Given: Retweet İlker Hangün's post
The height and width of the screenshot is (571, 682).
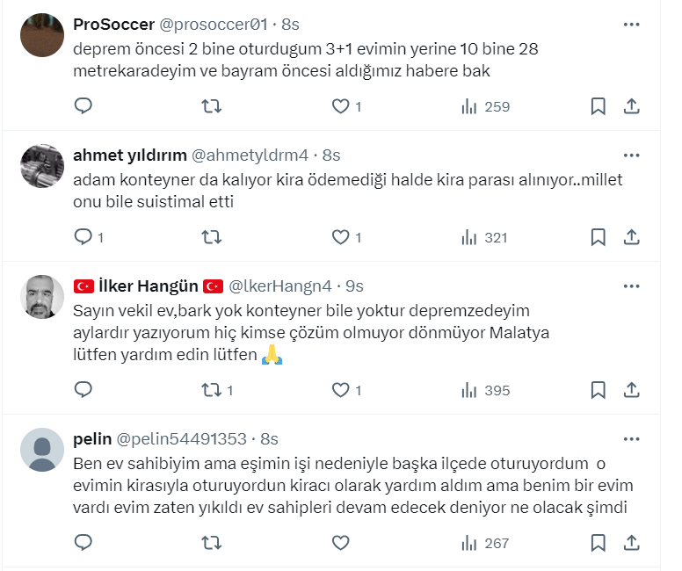Looking at the screenshot, I should pyautogui.click(x=212, y=389).
